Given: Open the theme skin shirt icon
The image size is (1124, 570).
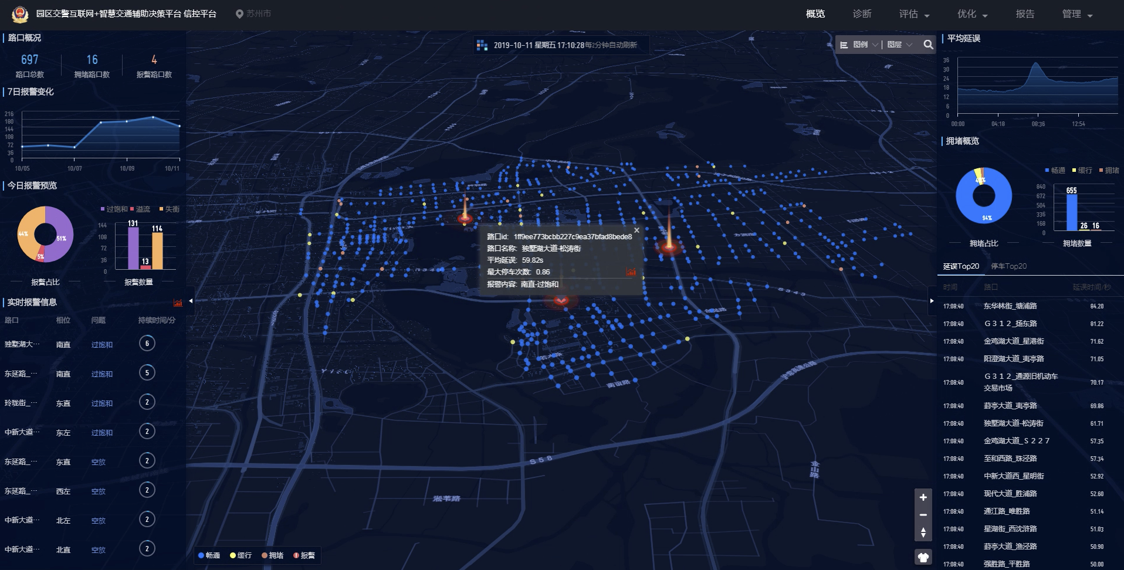Looking at the screenshot, I should pyautogui.click(x=923, y=557).
